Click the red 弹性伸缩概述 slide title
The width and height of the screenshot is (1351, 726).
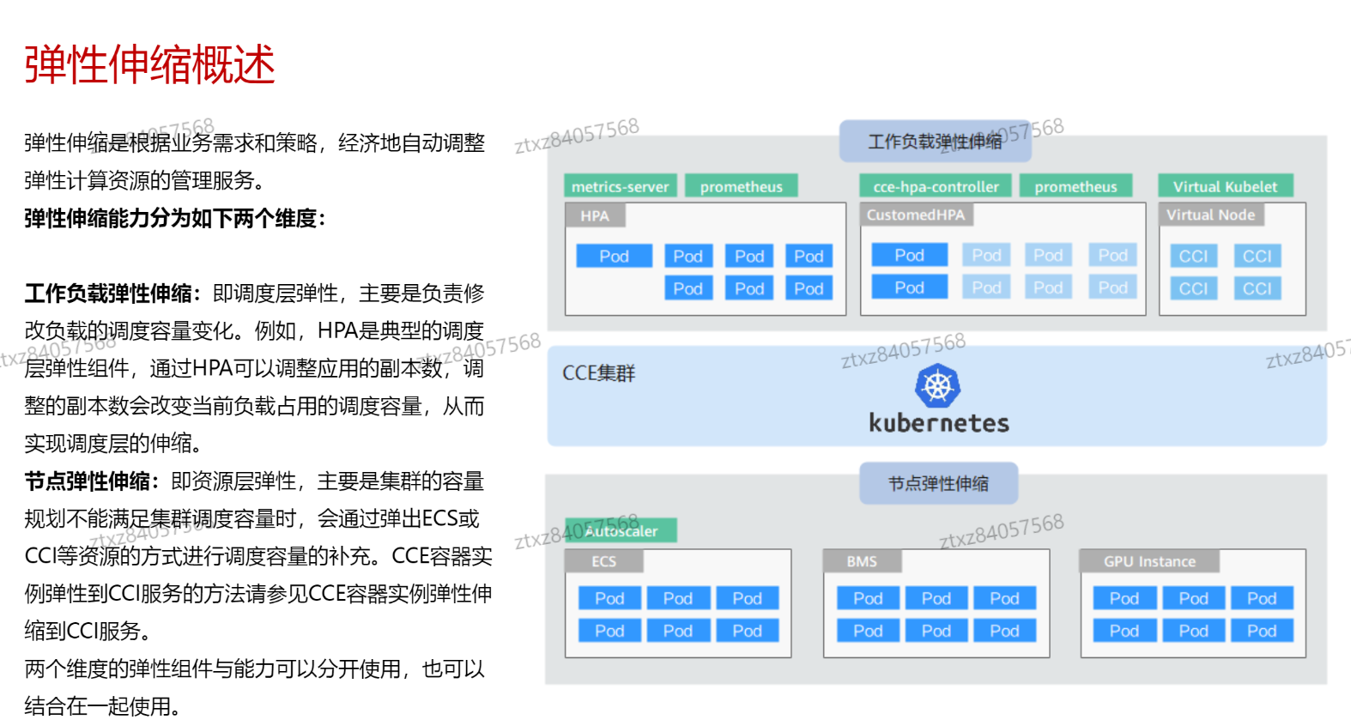click(x=149, y=64)
